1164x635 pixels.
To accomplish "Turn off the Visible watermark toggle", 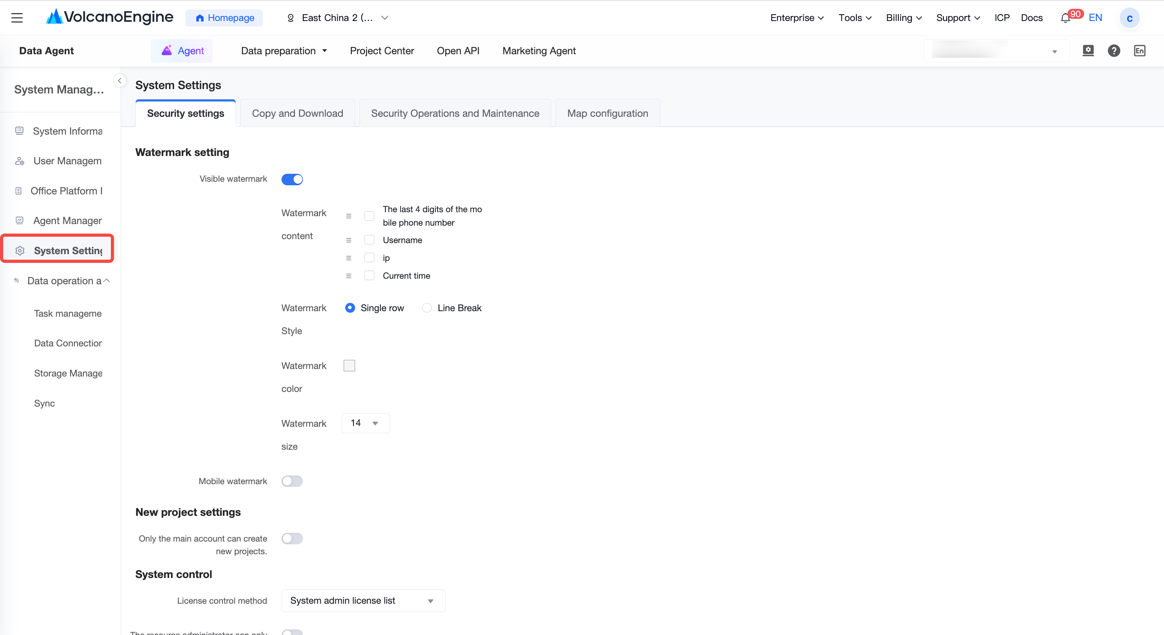I will tap(292, 179).
